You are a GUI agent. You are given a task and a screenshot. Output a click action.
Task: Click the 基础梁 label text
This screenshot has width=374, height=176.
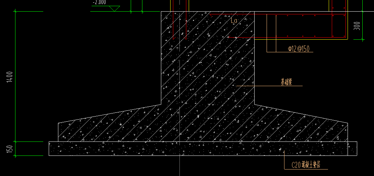coord(286,82)
